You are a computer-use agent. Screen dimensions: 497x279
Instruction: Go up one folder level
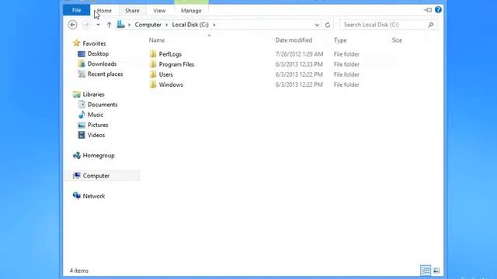click(x=109, y=25)
